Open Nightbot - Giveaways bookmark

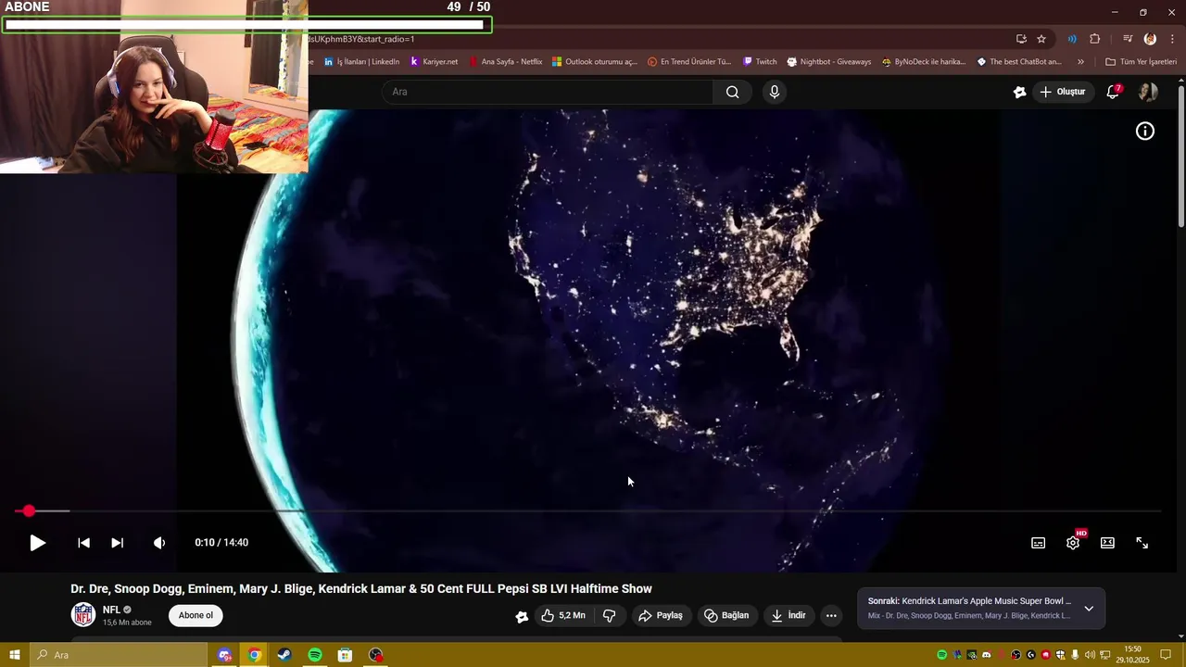[x=829, y=62]
